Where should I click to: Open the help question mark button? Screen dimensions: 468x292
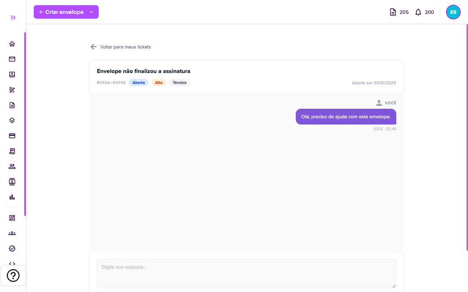(13, 276)
